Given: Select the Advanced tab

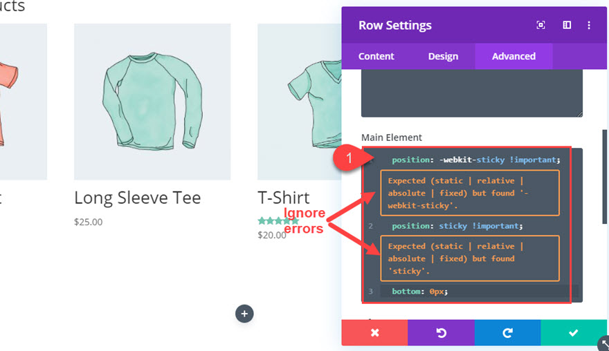Looking at the screenshot, I should coord(513,56).
